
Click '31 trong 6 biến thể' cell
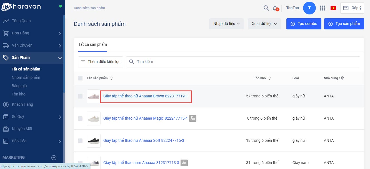pos(262,163)
